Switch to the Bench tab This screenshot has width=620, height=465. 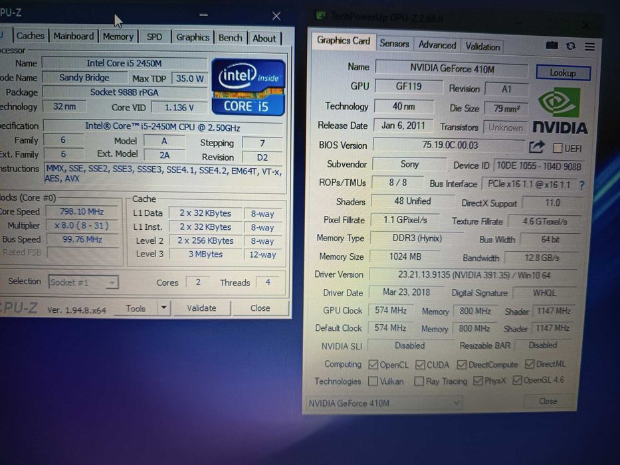pyautogui.click(x=230, y=38)
